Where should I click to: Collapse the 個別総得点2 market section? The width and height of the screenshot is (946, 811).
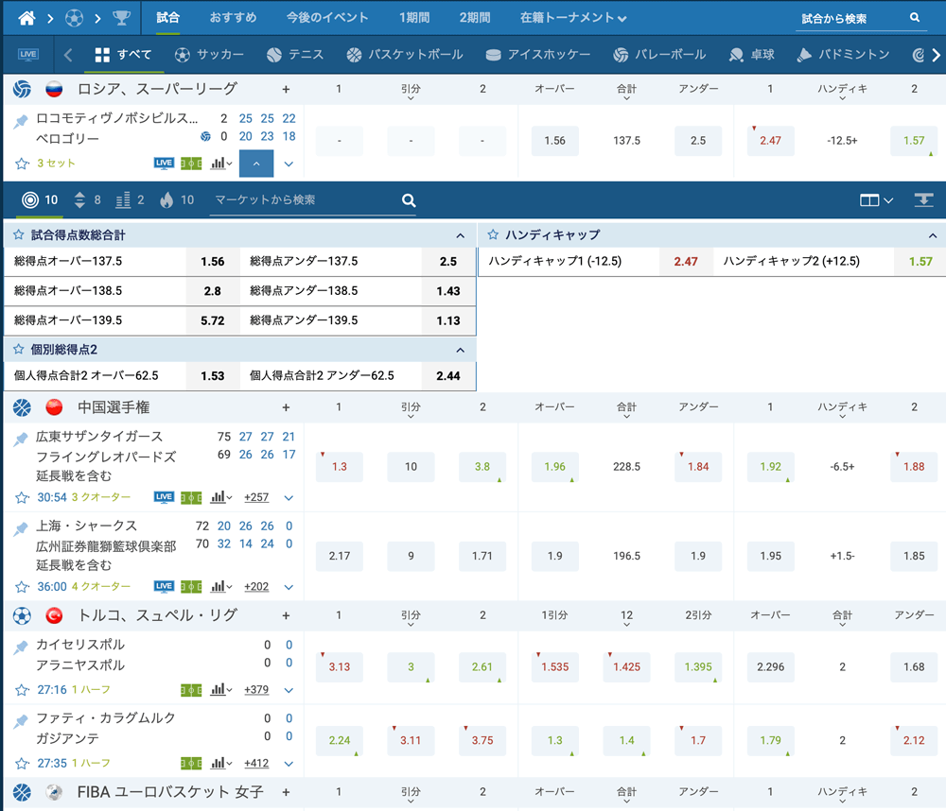pyautogui.click(x=460, y=350)
